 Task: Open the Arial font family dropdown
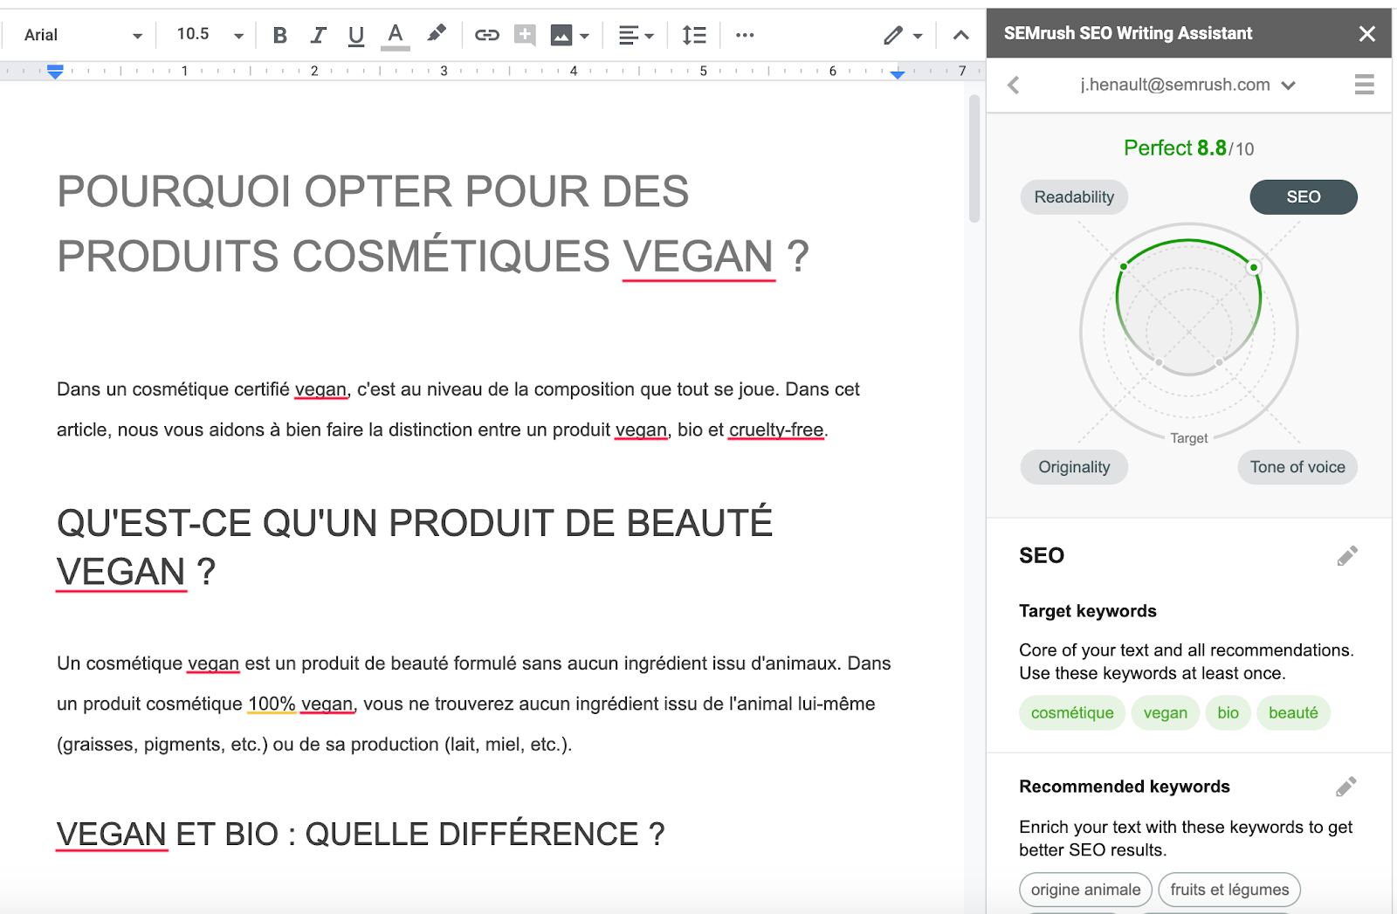tap(83, 35)
